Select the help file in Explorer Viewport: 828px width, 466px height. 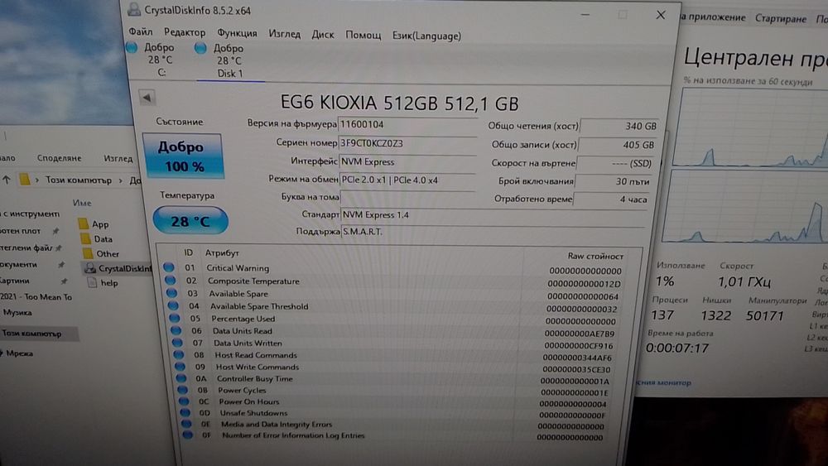pos(103,283)
